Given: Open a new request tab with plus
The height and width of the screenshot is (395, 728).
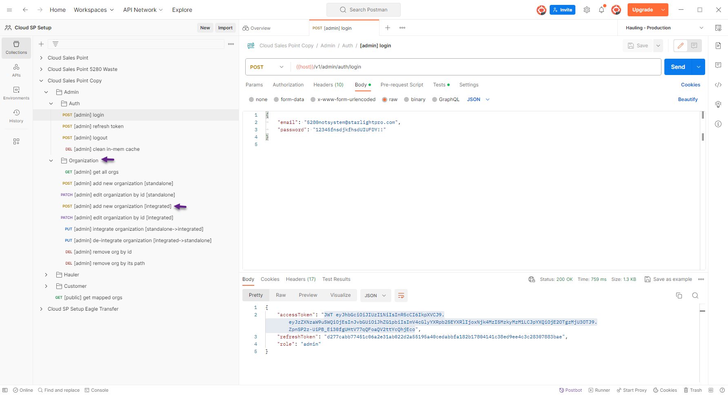Looking at the screenshot, I should tap(388, 28).
